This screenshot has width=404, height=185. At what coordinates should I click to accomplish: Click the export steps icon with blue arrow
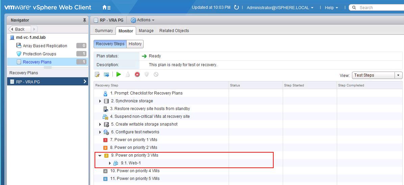(x=106, y=75)
